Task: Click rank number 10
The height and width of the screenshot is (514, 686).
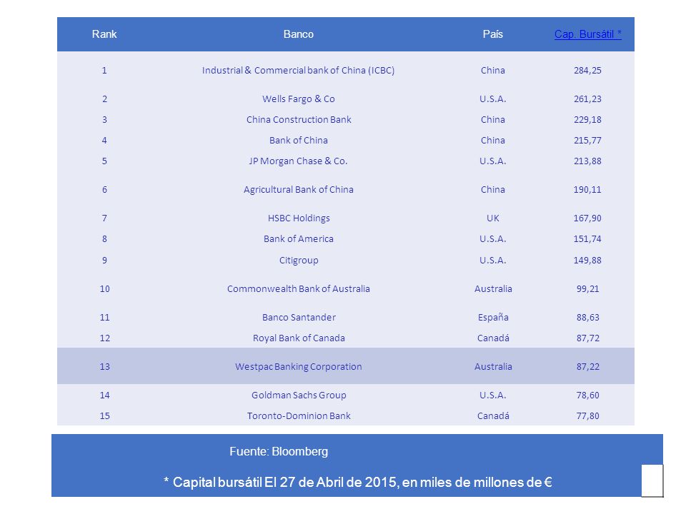Action: coord(104,288)
